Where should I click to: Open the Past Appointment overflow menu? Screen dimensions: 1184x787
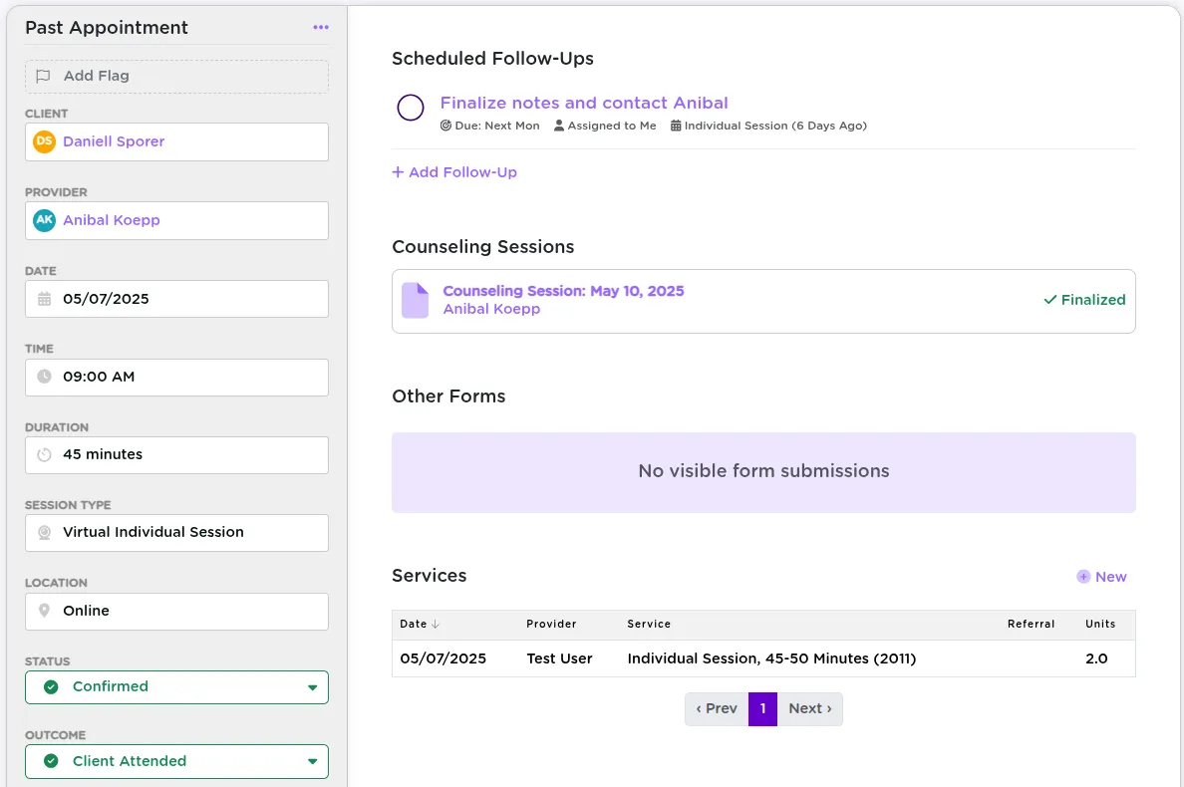pyautogui.click(x=320, y=27)
